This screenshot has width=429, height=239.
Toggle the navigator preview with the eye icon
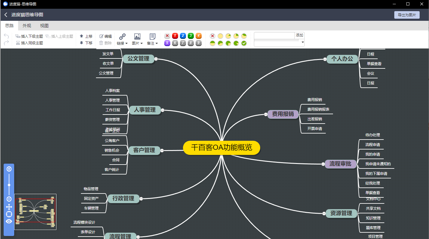coord(9,221)
